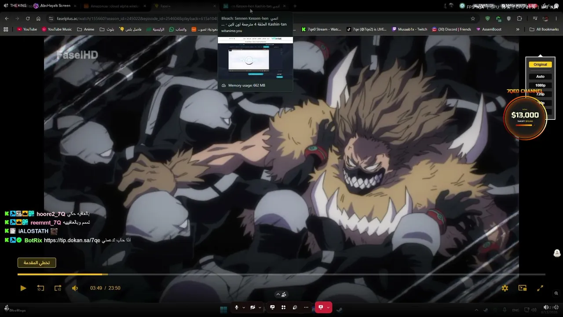The width and height of the screenshot is (563, 317).
Task: Close the Amazon.sa tab
Action: pyautogui.click(x=146, y=6)
